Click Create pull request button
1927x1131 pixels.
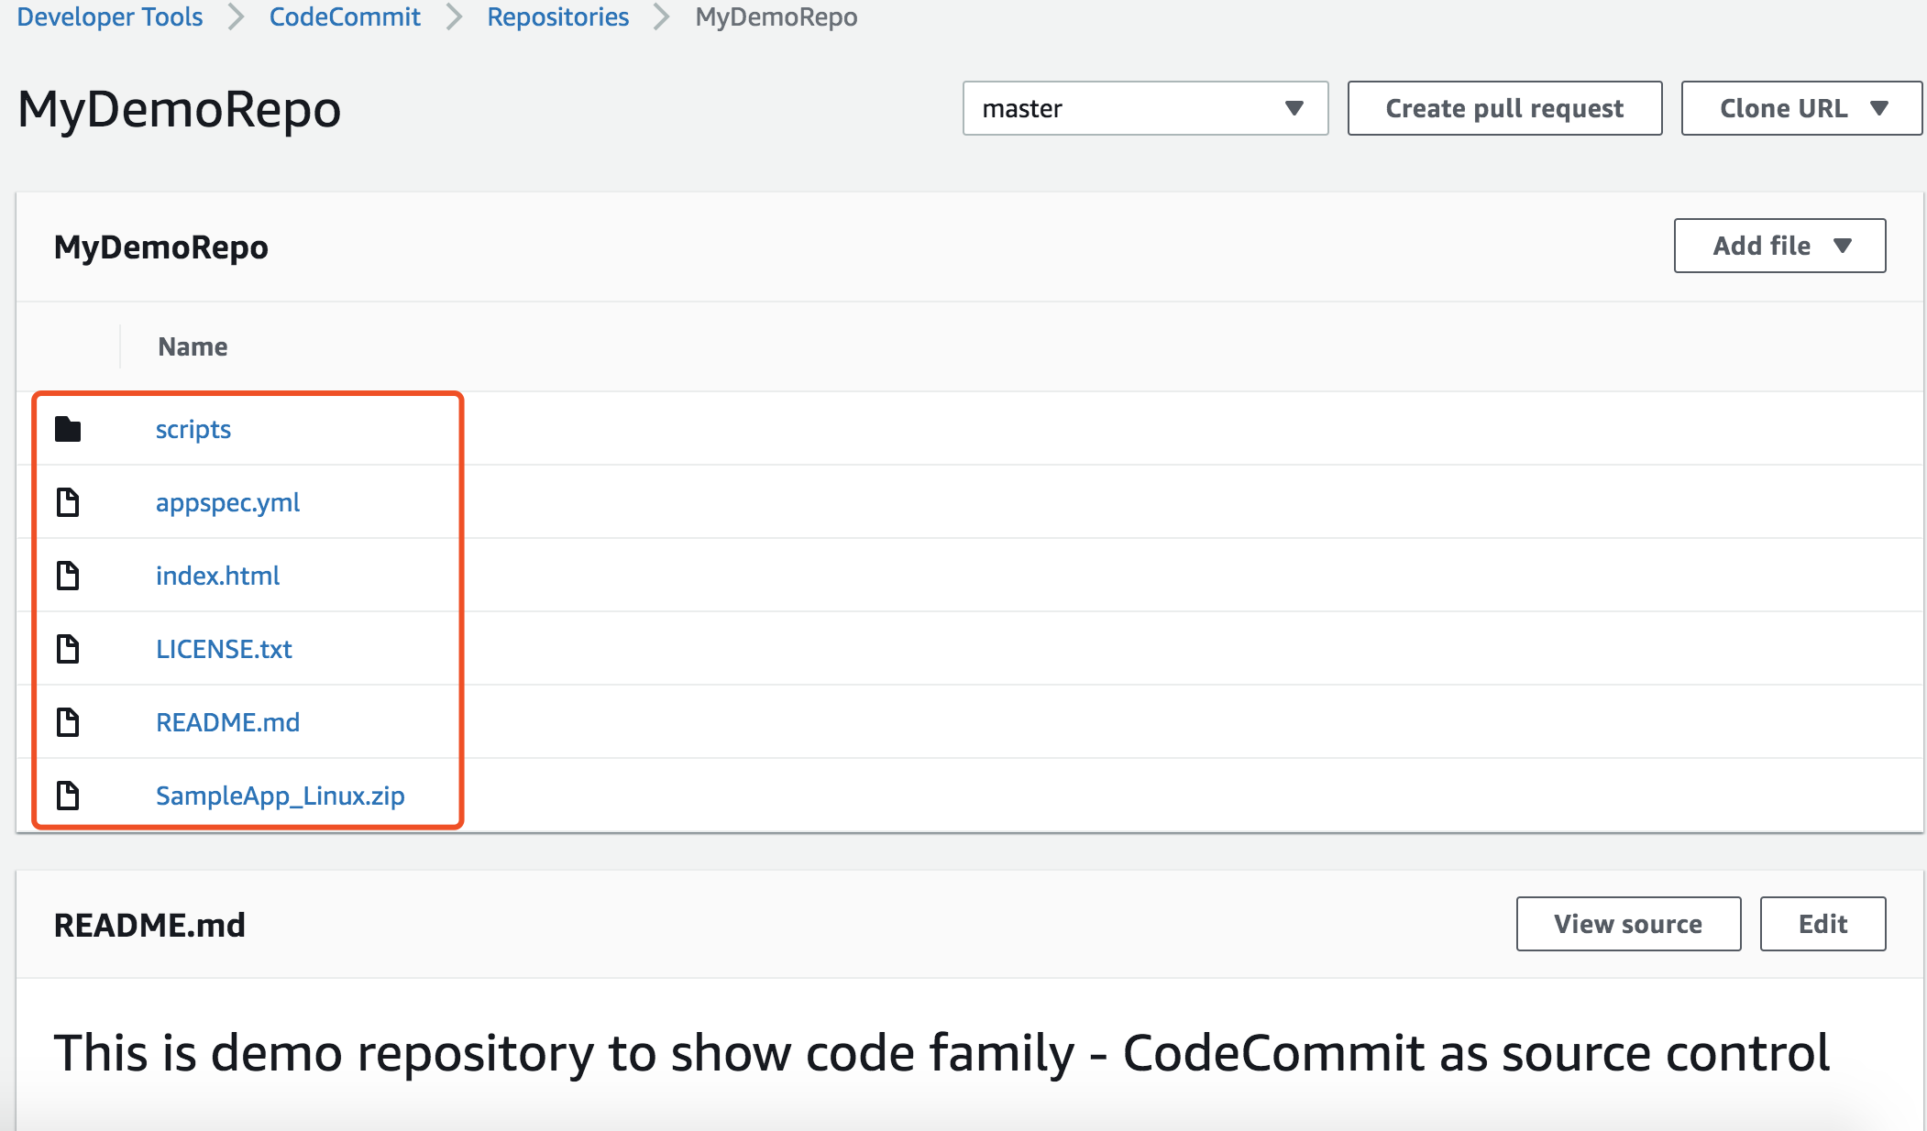coord(1504,108)
